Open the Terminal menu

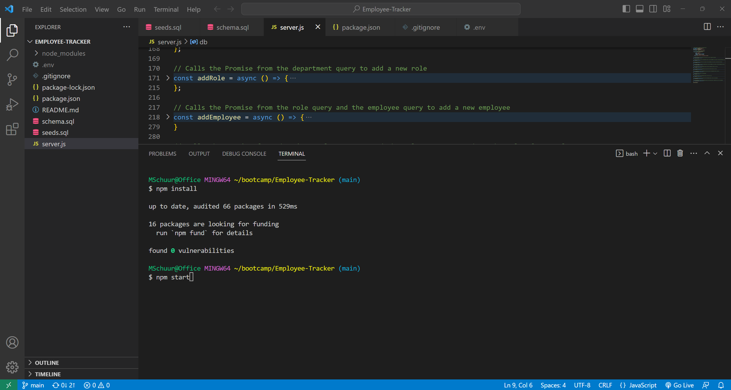pyautogui.click(x=166, y=9)
